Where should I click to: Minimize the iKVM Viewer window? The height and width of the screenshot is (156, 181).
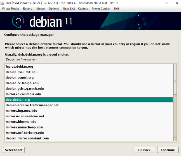156,3
